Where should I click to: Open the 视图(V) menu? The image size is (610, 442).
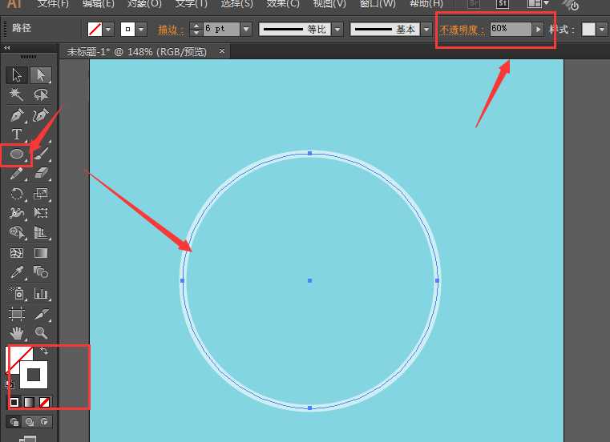click(329, 4)
